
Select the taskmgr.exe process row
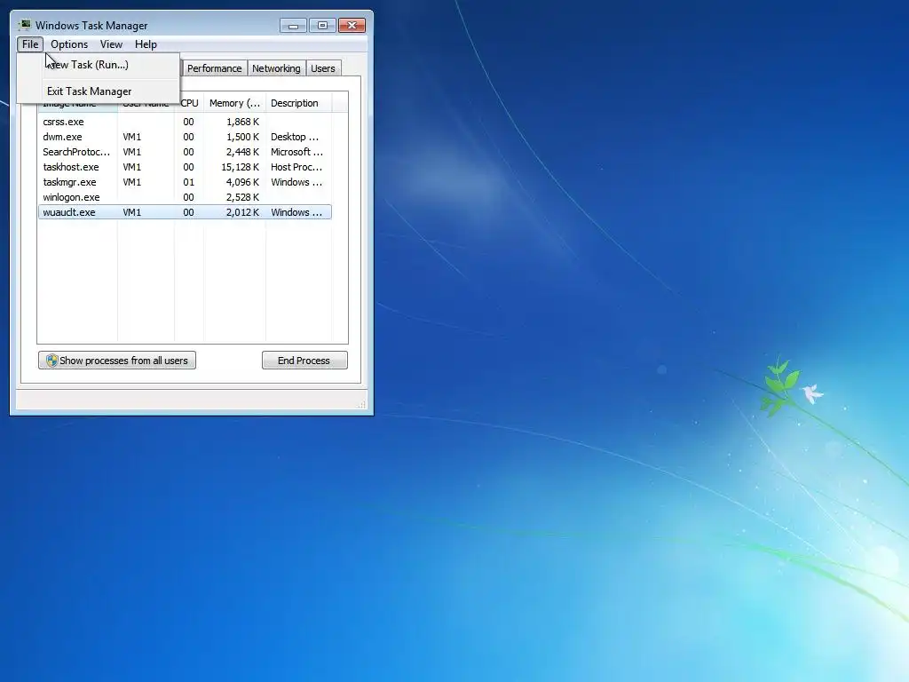(x=185, y=182)
